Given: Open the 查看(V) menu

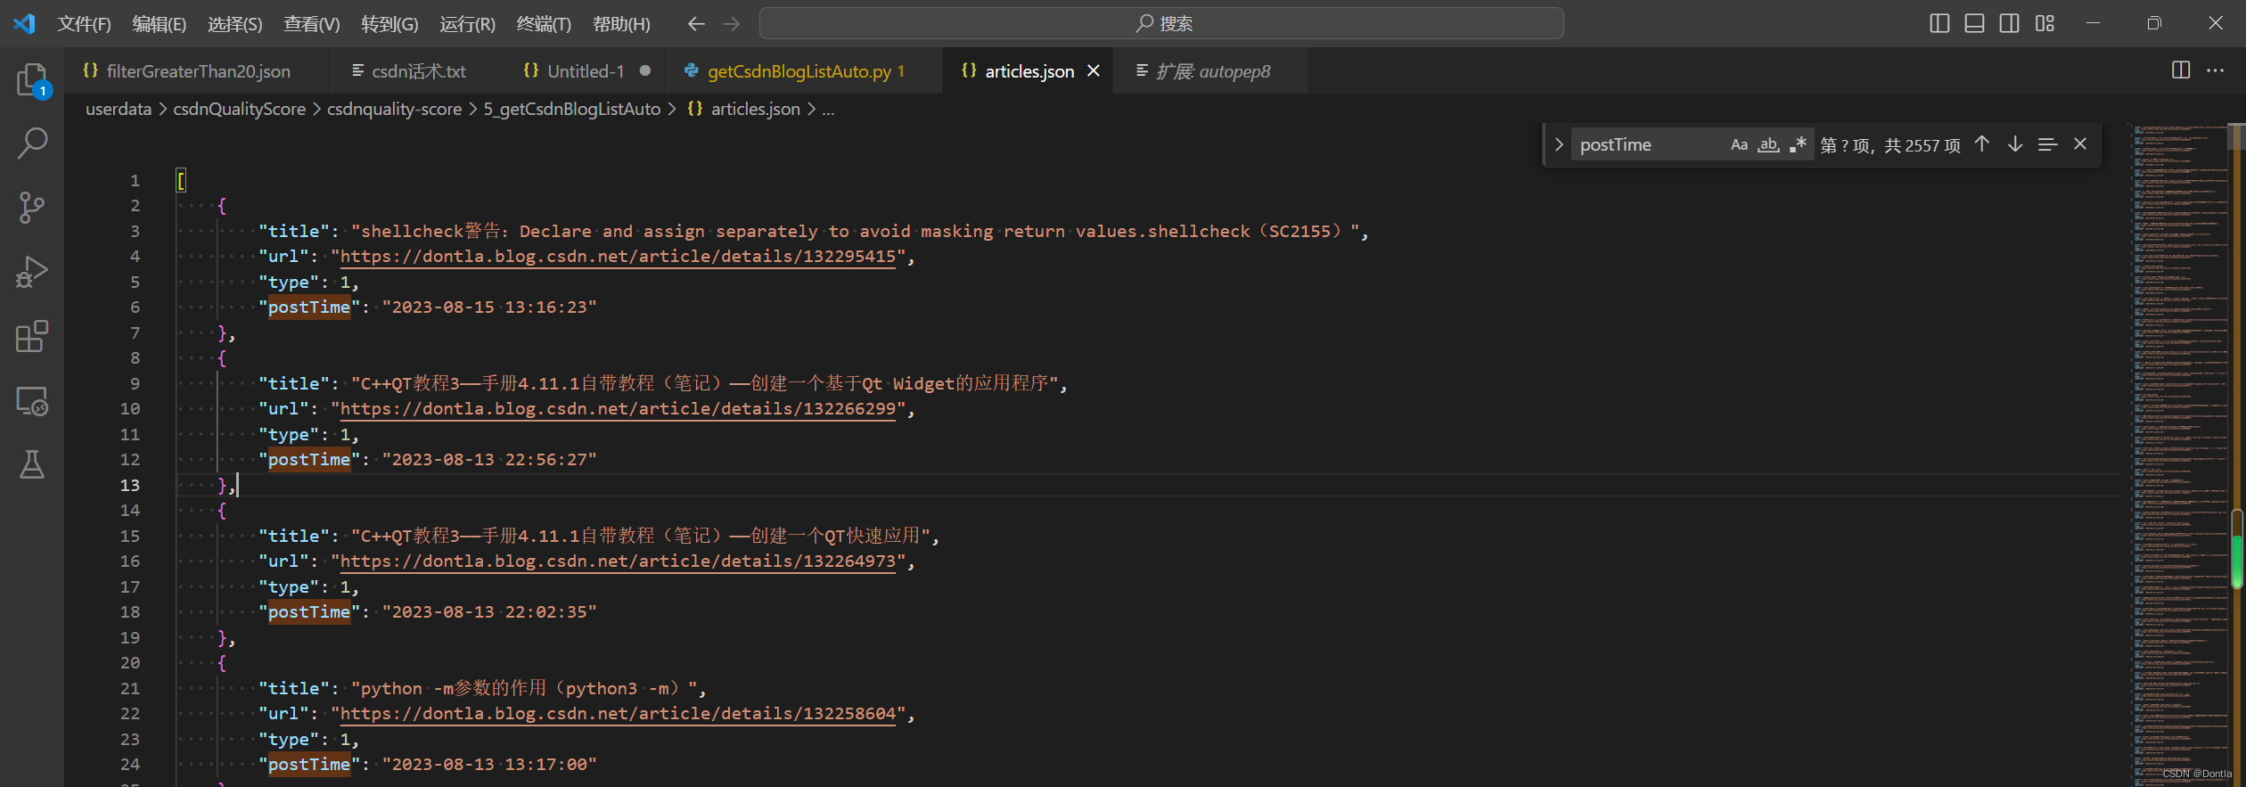Looking at the screenshot, I should point(312,24).
